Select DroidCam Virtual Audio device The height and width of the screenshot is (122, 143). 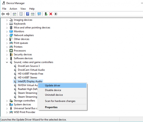[31, 70]
